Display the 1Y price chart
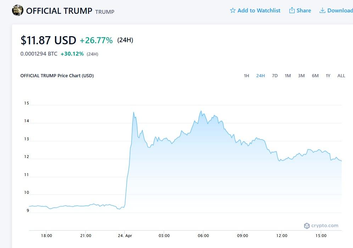The height and width of the screenshot is (248, 353). point(328,75)
